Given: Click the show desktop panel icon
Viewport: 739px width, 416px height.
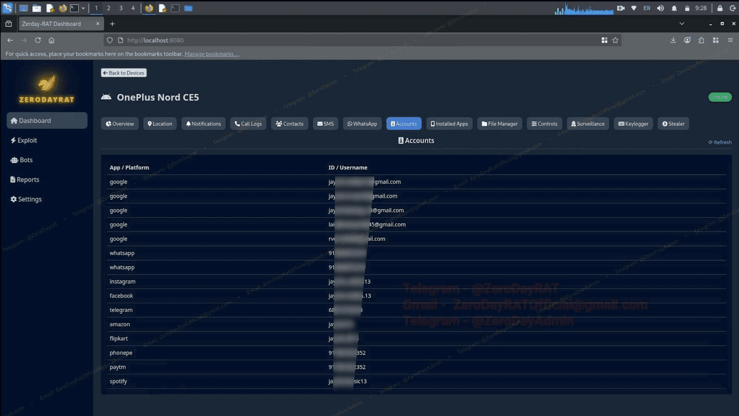Looking at the screenshot, I should pos(24,8).
